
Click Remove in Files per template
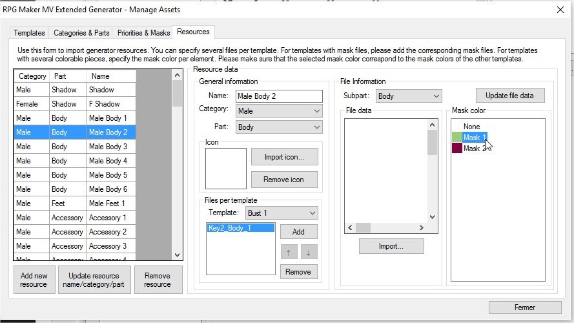pos(298,272)
